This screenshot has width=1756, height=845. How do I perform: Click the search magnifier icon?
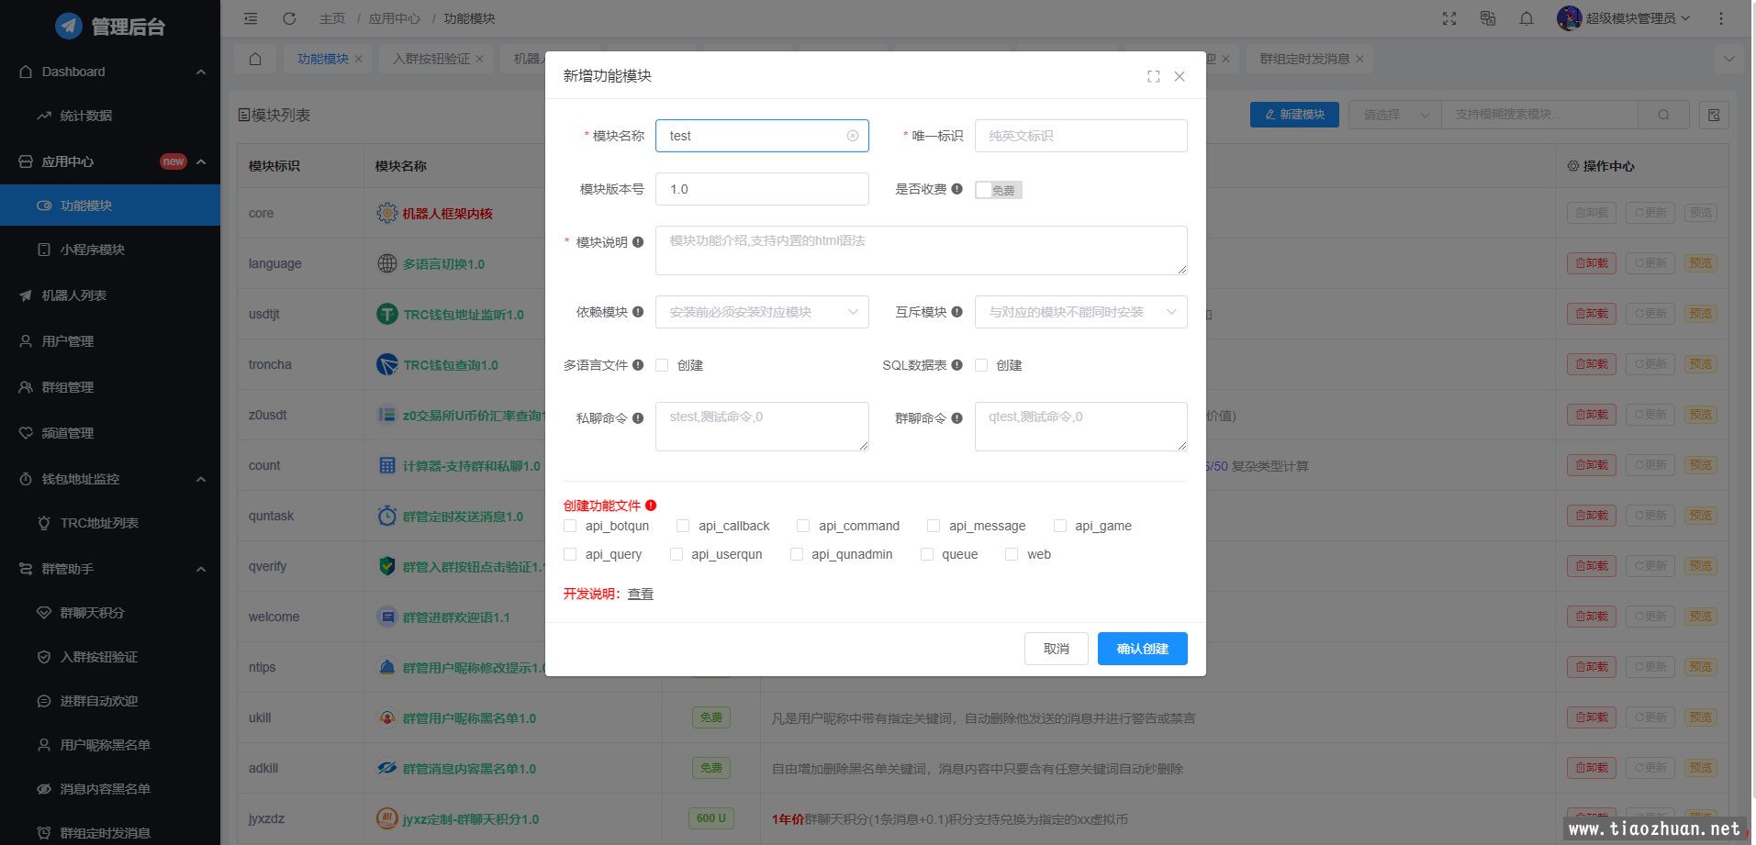(x=1663, y=115)
